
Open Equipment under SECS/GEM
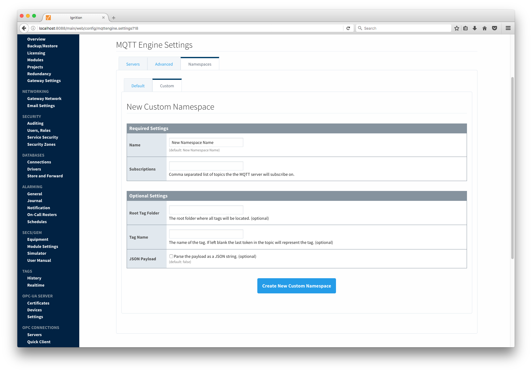pyautogui.click(x=38, y=240)
